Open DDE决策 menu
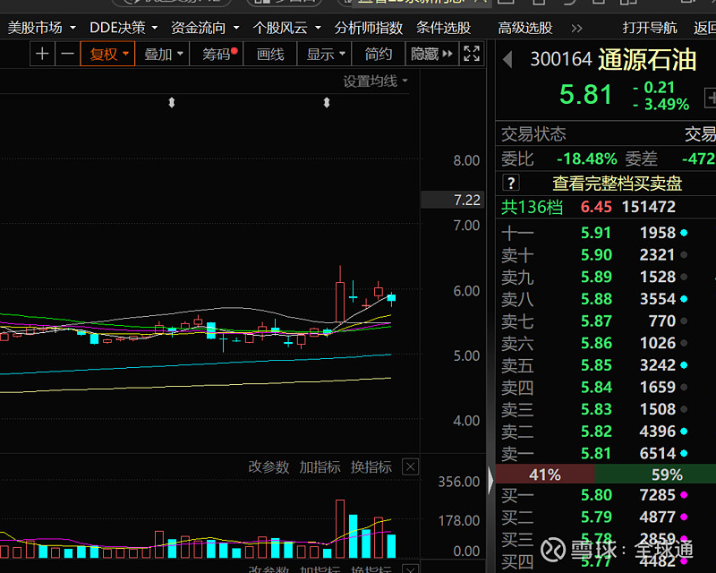This screenshot has width=716, height=573. coord(124,28)
